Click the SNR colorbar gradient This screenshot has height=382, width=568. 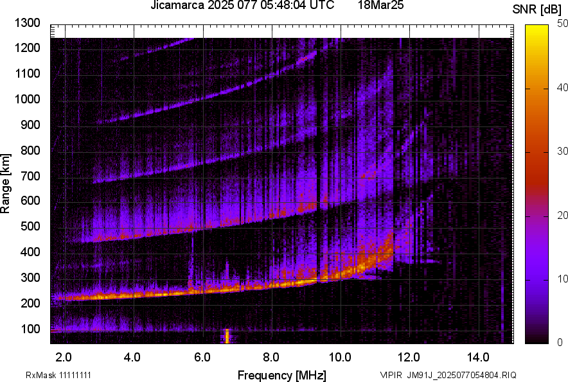pos(537,184)
